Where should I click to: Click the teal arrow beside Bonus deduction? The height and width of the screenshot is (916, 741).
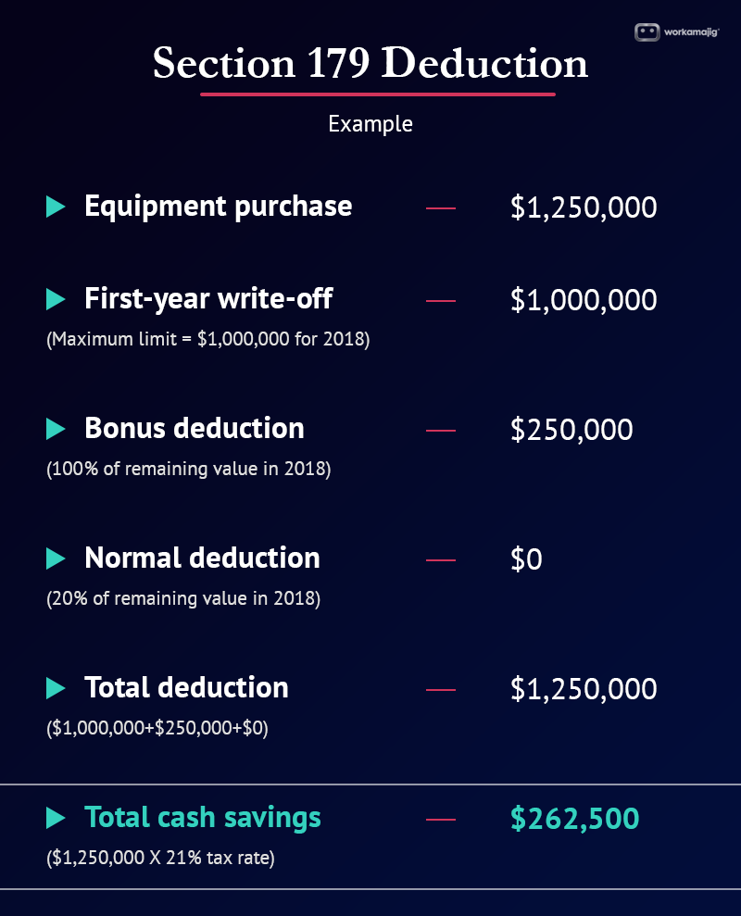pyautogui.click(x=56, y=429)
